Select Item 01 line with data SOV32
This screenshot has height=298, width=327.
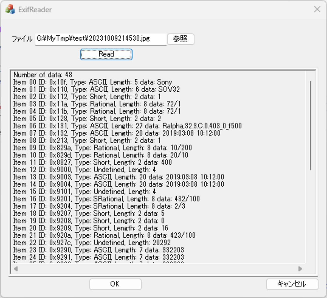coord(96,89)
